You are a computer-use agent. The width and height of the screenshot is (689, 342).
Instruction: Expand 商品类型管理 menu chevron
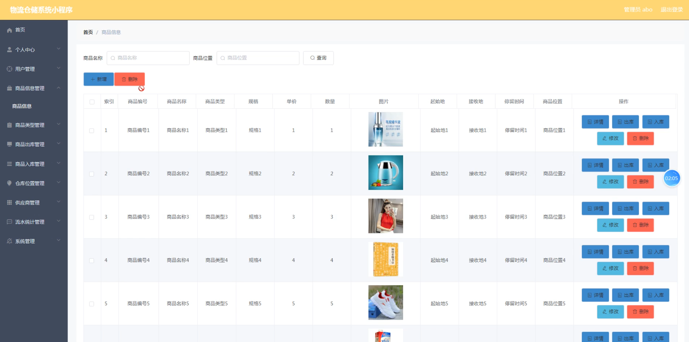pos(59,124)
